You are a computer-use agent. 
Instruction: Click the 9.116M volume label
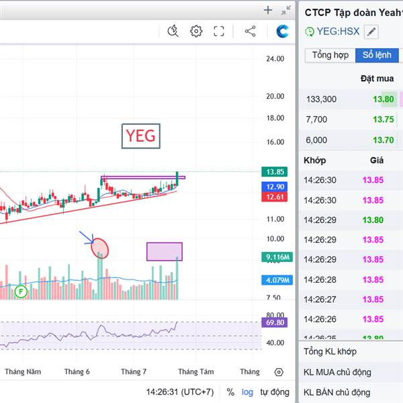tap(277, 257)
